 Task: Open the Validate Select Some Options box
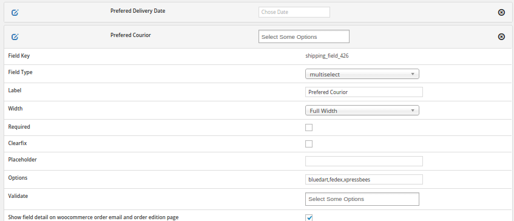(x=362, y=199)
